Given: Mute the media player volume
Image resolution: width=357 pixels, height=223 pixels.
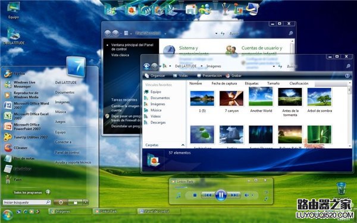Looking at the screenshot, I should [x=246, y=195].
